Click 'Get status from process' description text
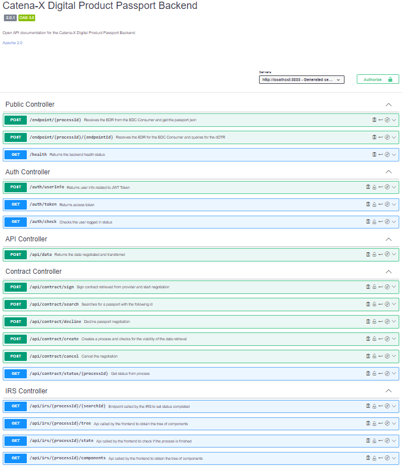 [130, 374]
